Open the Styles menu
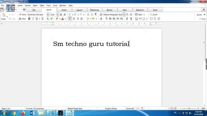207x116 pixels. coord(35,5)
